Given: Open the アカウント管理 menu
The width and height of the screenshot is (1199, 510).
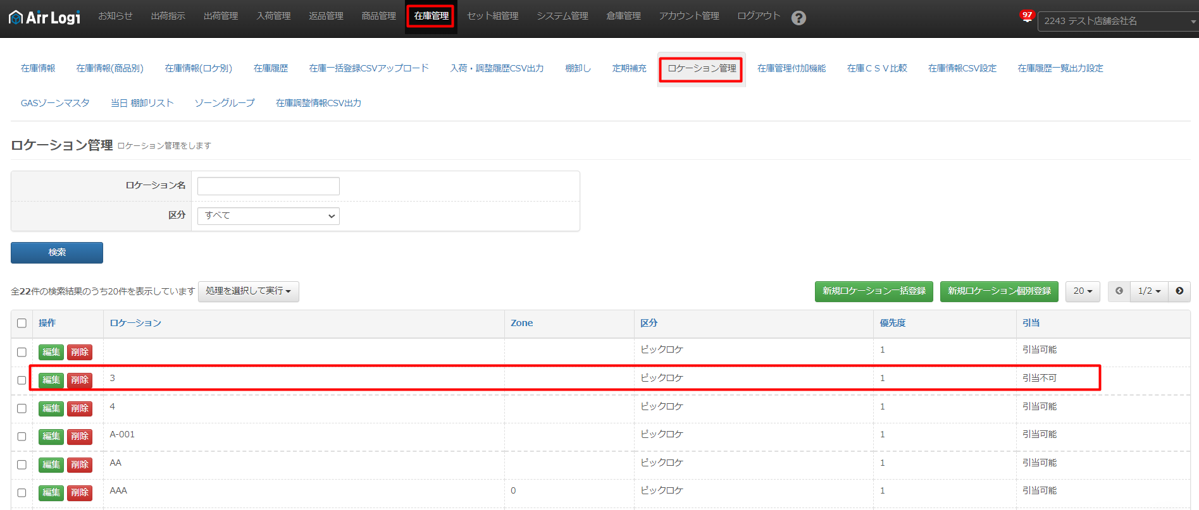Looking at the screenshot, I should coord(689,16).
